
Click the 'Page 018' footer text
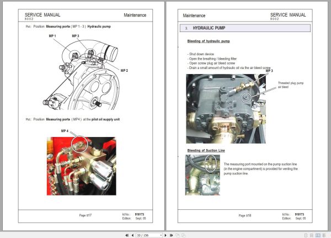click(245, 215)
